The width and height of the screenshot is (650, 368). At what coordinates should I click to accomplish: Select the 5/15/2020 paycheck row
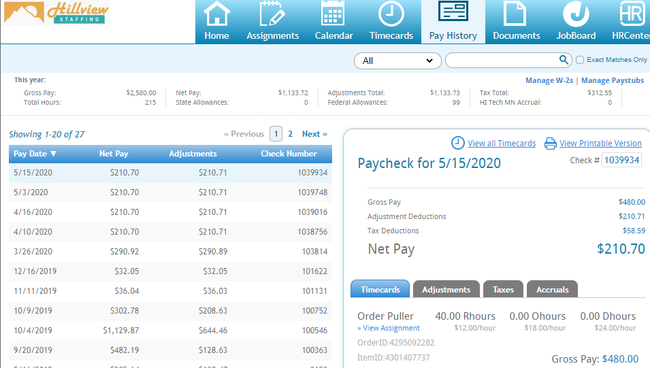[x=170, y=173]
